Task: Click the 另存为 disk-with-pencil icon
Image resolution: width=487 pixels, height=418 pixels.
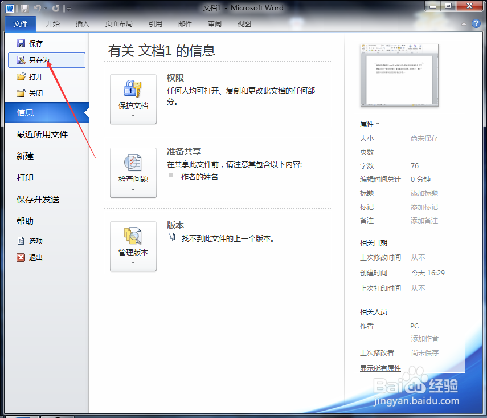Action: [21, 60]
